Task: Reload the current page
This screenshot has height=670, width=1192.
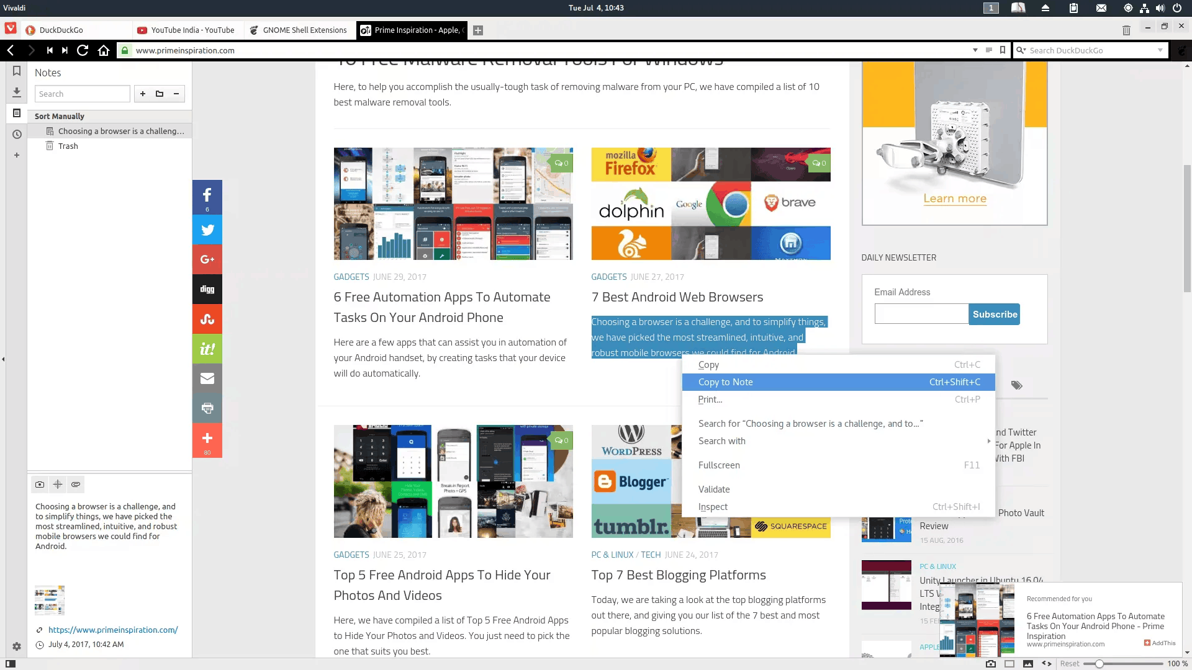Action: click(x=83, y=50)
